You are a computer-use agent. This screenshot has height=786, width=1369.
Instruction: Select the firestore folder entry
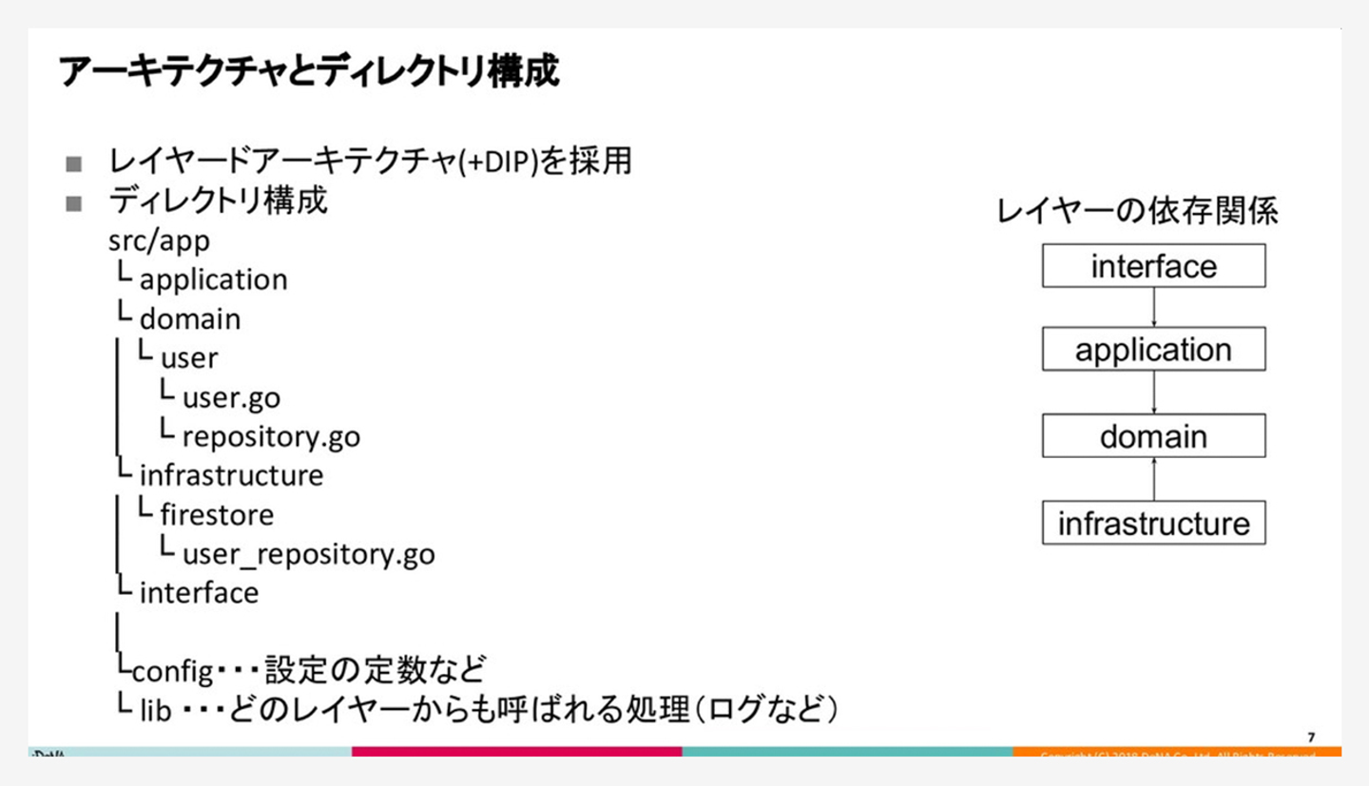pyautogui.click(x=217, y=515)
